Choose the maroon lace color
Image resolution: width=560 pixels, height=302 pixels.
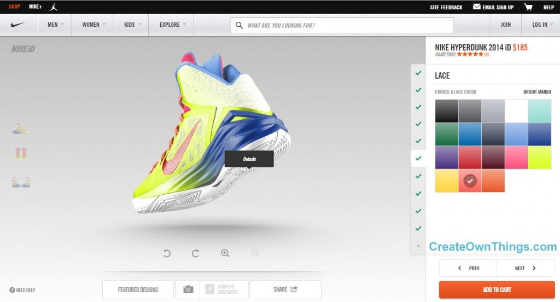(493, 157)
